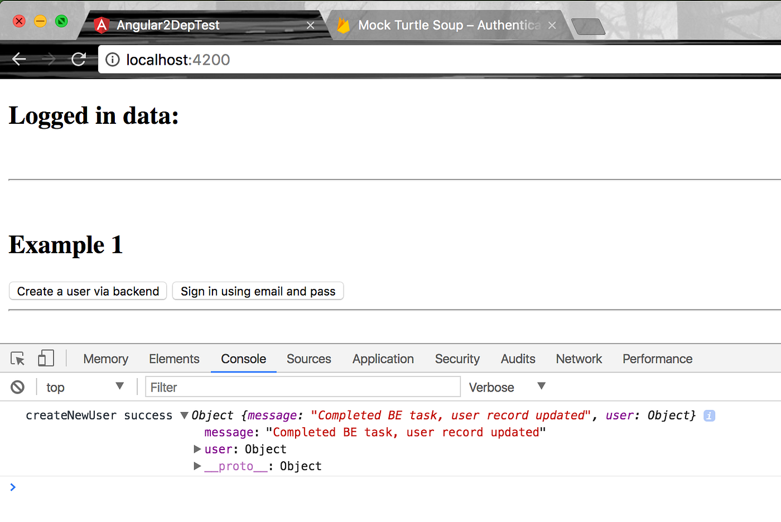Click the browser forward arrow
Viewport: 781px width, 522px height.
pyautogui.click(x=49, y=59)
